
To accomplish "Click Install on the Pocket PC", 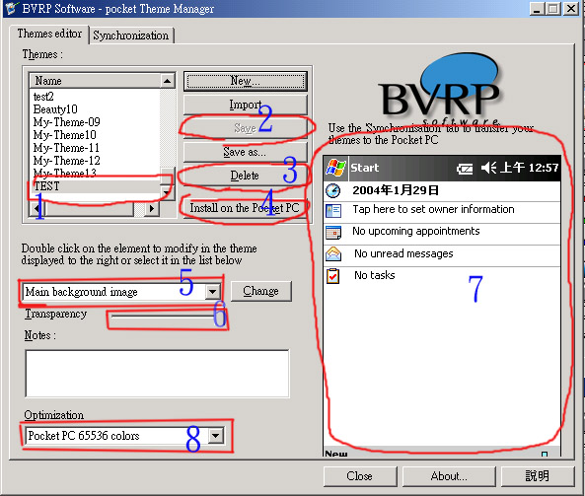I will pos(245,208).
